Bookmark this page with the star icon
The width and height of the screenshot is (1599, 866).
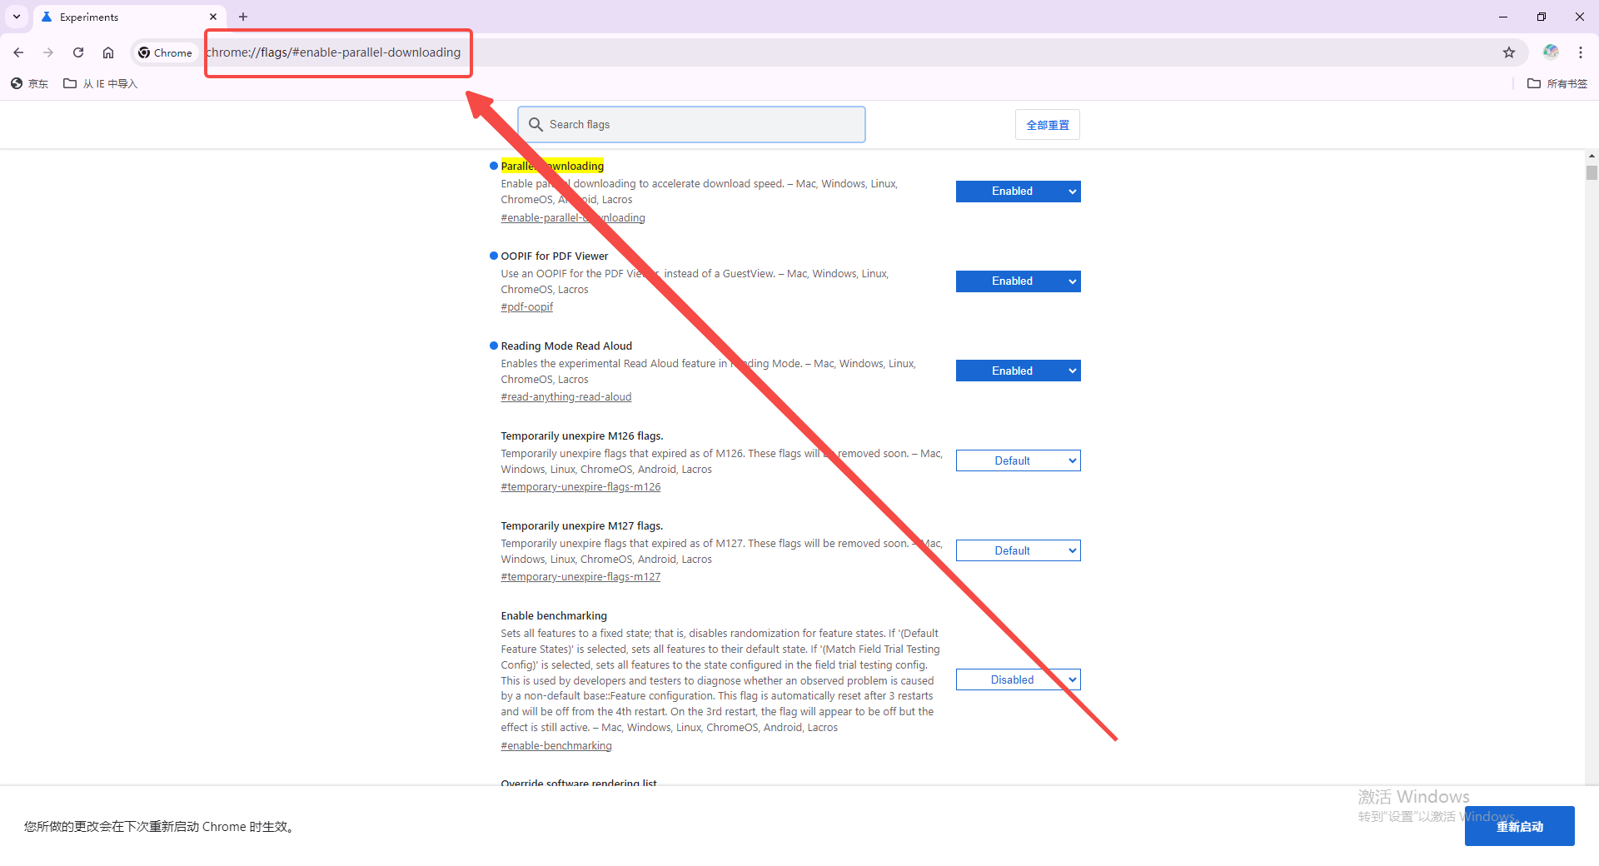coord(1509,52)
